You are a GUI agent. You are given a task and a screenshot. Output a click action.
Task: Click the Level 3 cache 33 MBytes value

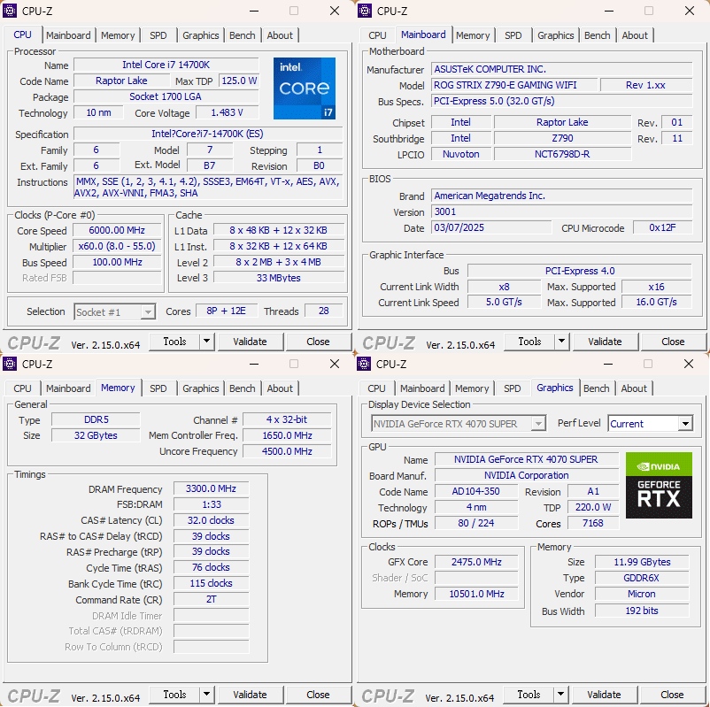click(x=279, y=278)
